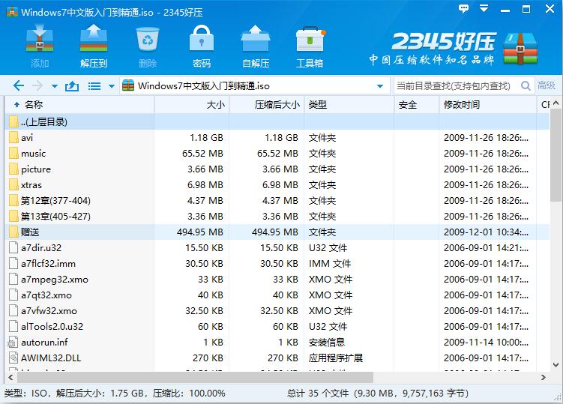Select file a7qt32.xmo
Viewport: 563px width, 404px height.
[x=277, y=295]
